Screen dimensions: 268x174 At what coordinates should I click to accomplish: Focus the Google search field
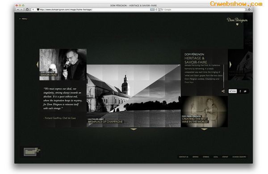coord(203,9)
